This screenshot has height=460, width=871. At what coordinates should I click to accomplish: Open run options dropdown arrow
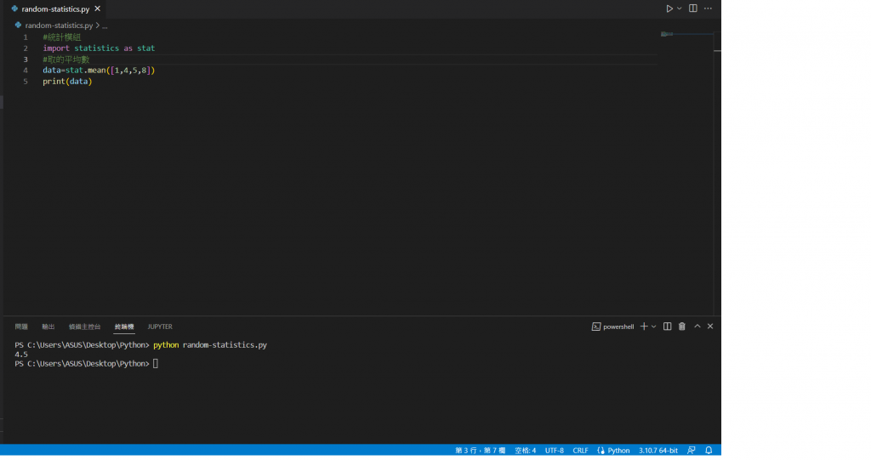[680, 9]
